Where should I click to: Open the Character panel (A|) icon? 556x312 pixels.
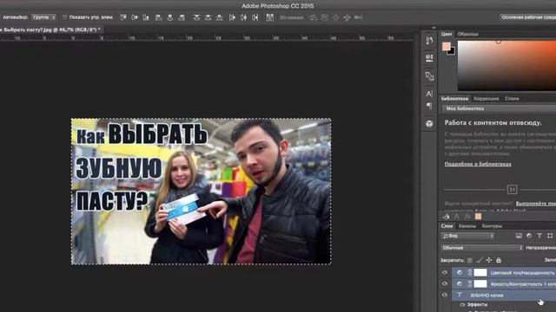coord(429,94)
